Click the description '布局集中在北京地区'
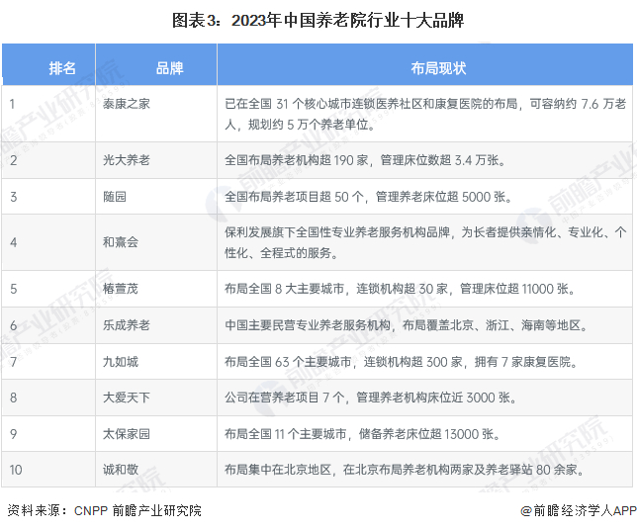The width and height of the screenshot is (637, 531). point(405,470)
